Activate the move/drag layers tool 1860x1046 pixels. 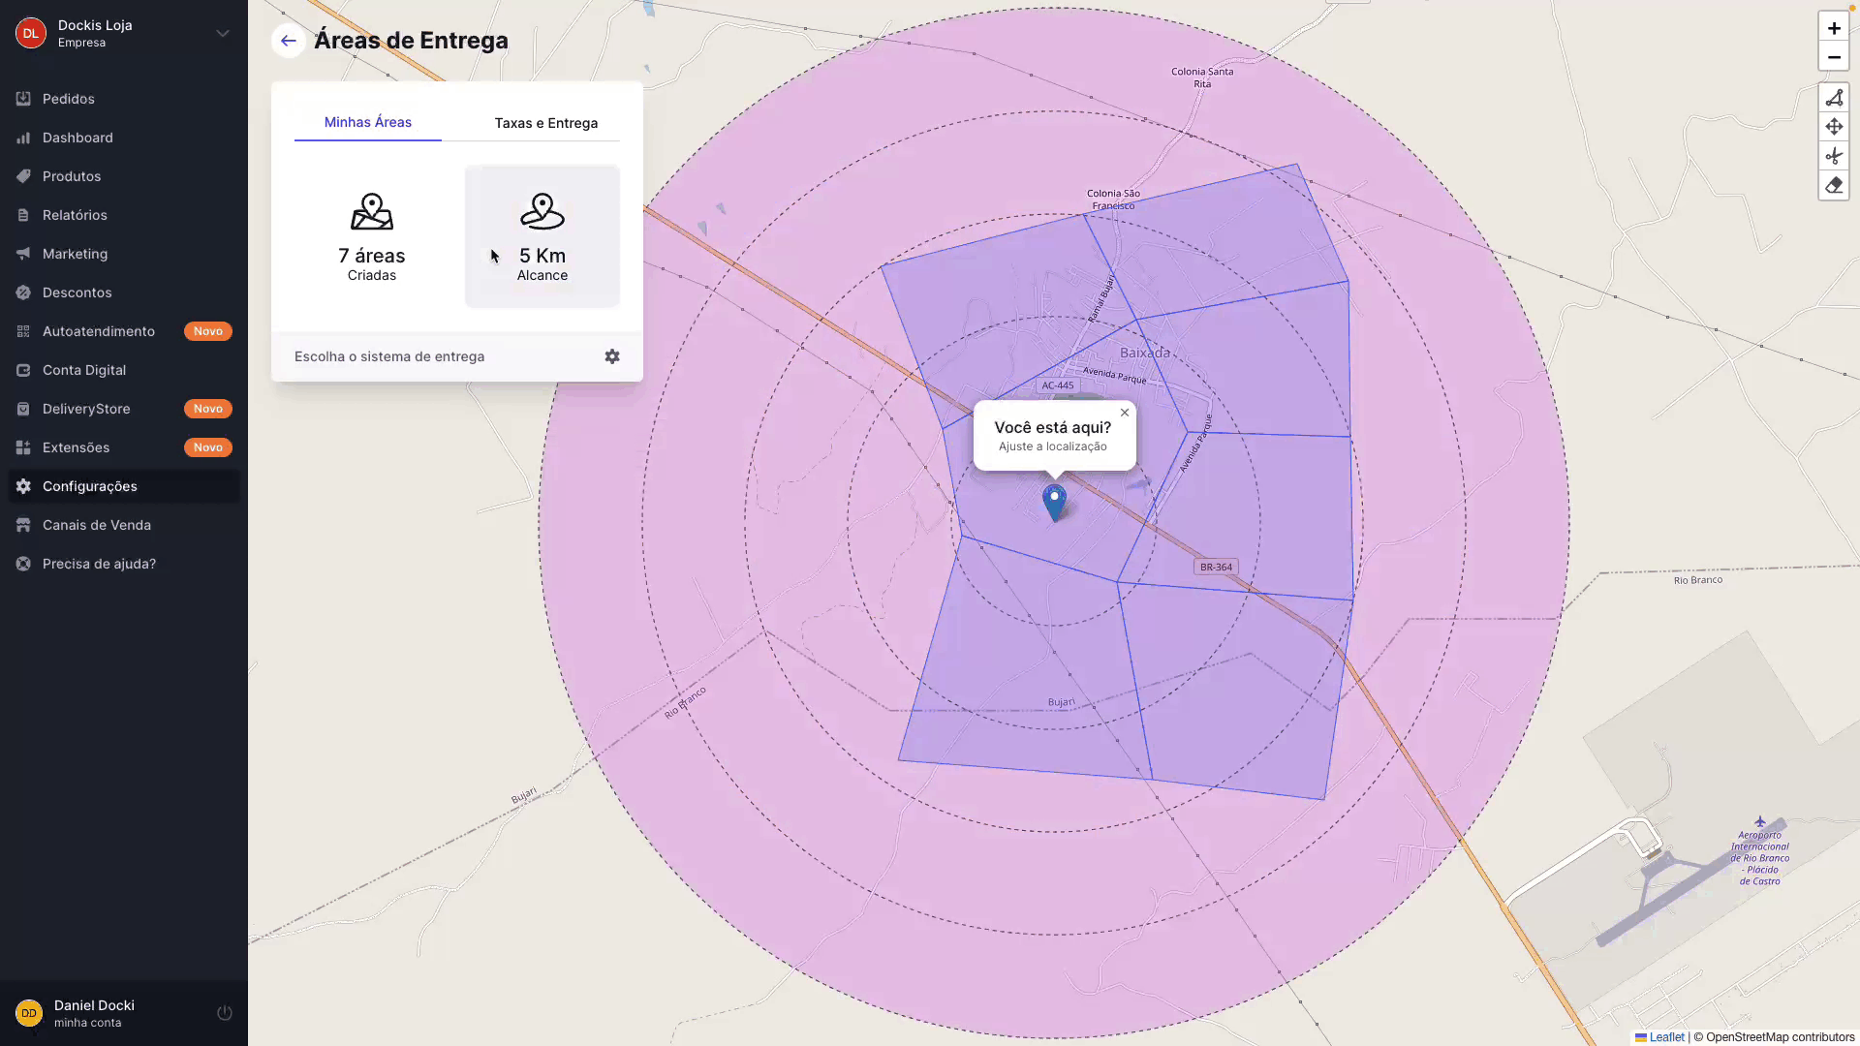tap(1834, 127)
